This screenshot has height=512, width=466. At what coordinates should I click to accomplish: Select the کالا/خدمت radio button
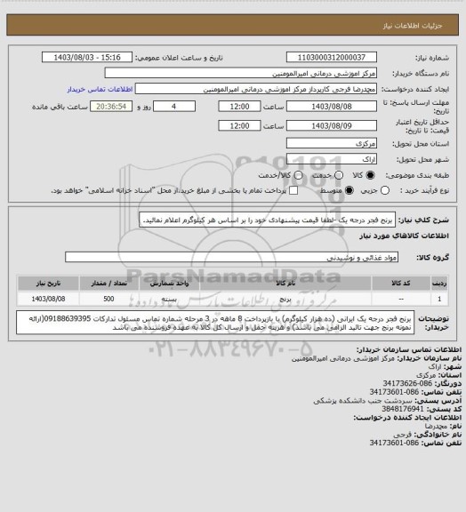(298, 175)
